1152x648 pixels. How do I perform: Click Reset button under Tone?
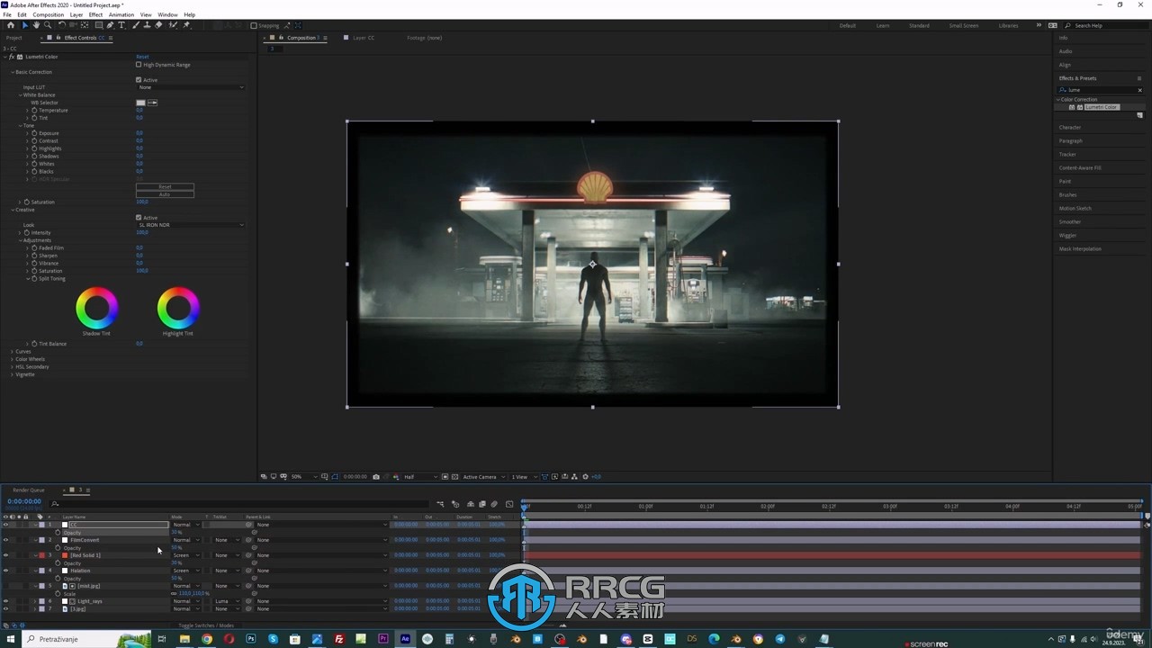click(x=165, y=187)
